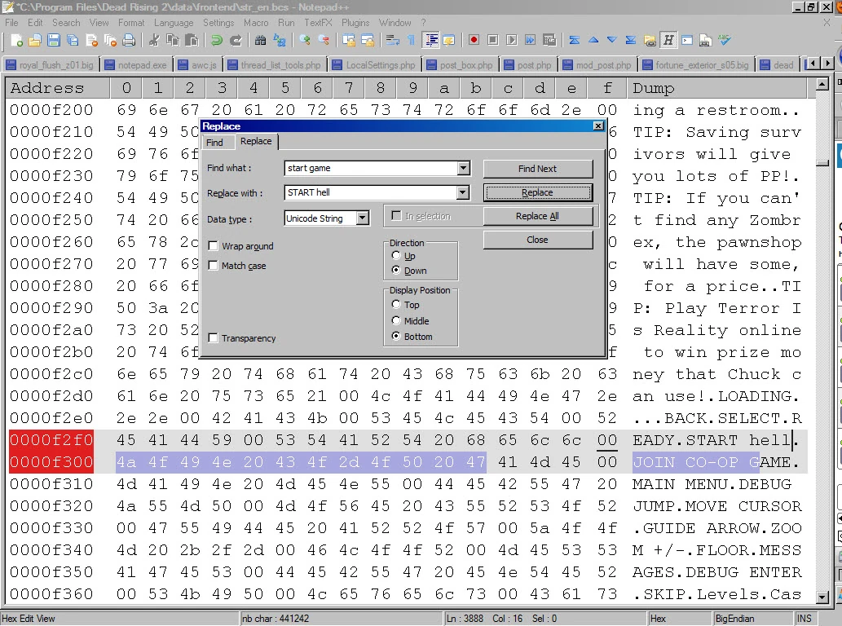The height and width of the screenshot is (626, 842).
Task: Click the Cut scissors icon
Action: [x=154, y=40]
